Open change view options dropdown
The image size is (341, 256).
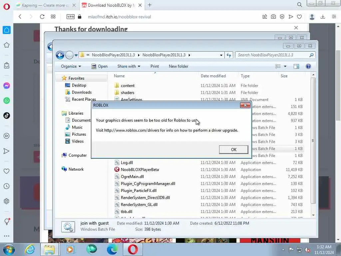[285, 66]
